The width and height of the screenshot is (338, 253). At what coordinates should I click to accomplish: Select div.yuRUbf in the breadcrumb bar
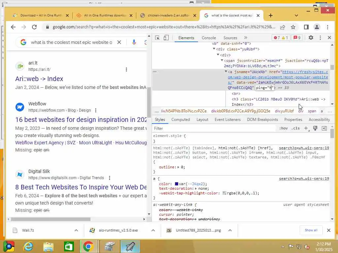point(284,111)
